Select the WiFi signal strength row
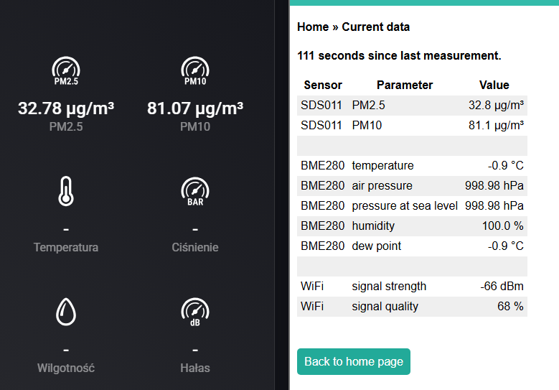This screenshot has height=390, width=559. 412,286
